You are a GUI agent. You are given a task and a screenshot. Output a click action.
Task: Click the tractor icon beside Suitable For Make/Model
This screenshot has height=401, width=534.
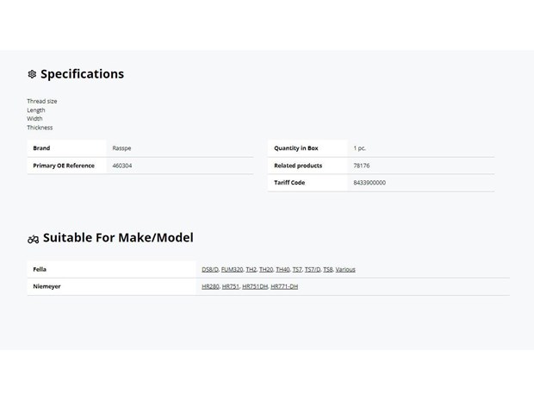click(x=33, y=240)
